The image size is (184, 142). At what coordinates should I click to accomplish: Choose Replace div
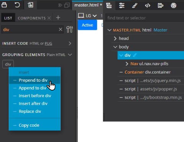(34, 111)
